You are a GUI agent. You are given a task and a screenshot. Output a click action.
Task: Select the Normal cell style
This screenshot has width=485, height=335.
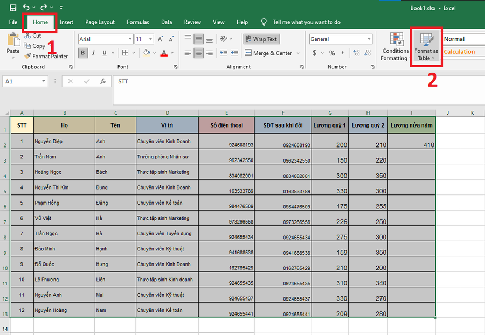(x=463, y=39)
